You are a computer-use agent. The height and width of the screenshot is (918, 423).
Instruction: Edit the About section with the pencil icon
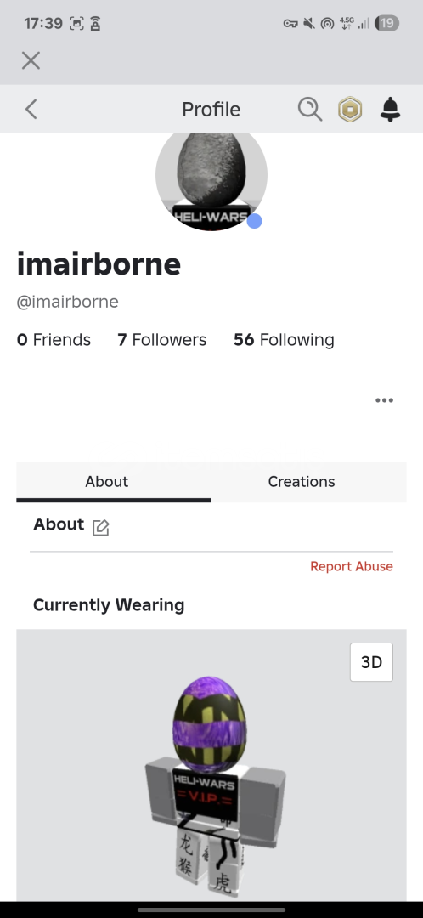click(x=100, y=527)
